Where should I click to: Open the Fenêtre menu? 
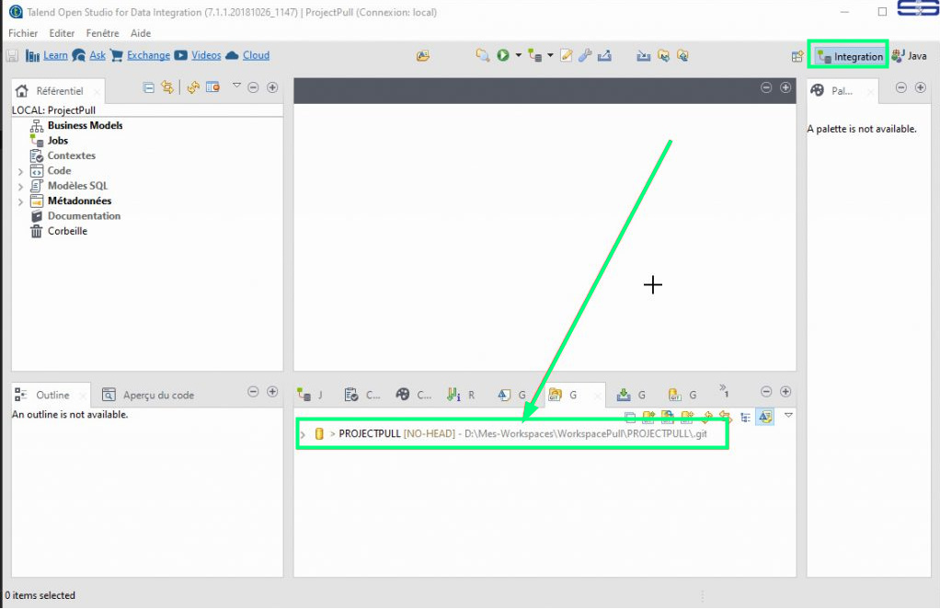click(102, 33)
